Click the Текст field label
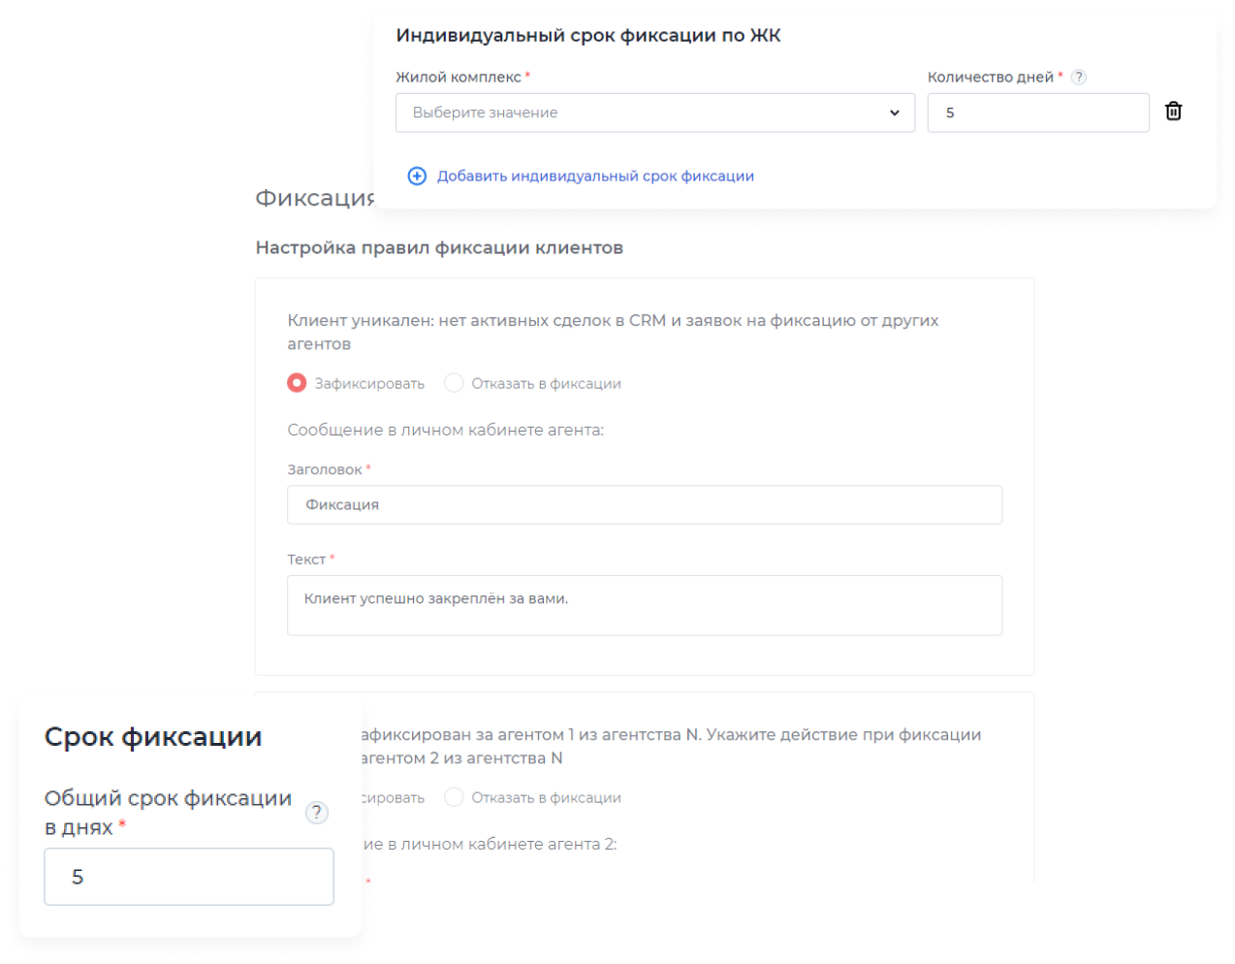Image resolution: width=1235 pixels, height=964 pixels. [306, 560]
